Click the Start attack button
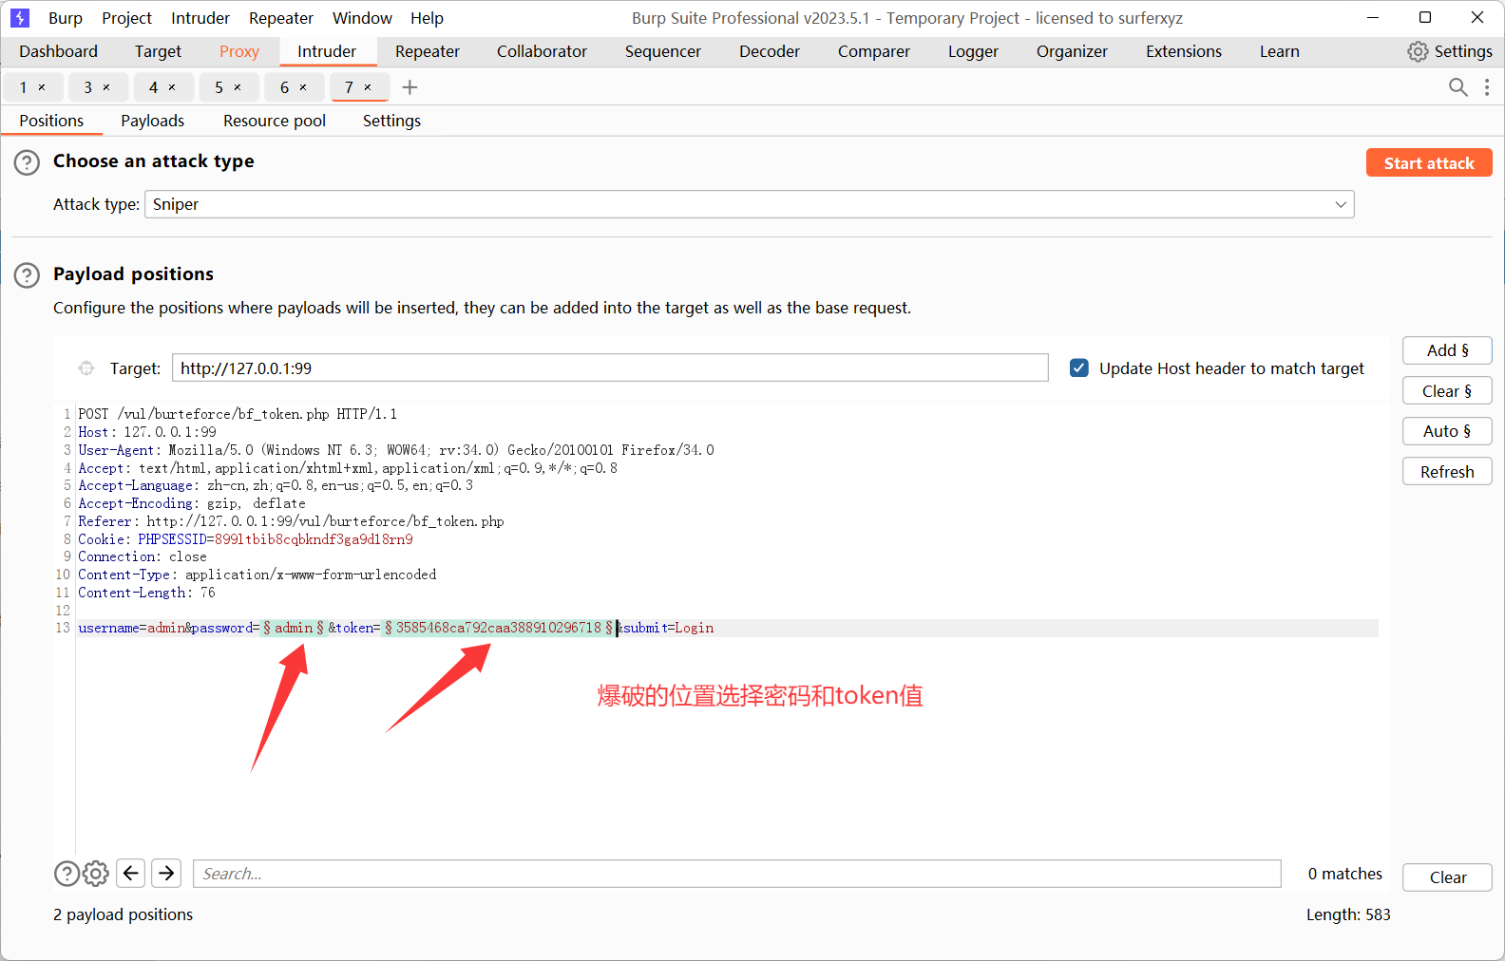The width and height of the screenshot is (1505, 961). [x=1429, y=162]
